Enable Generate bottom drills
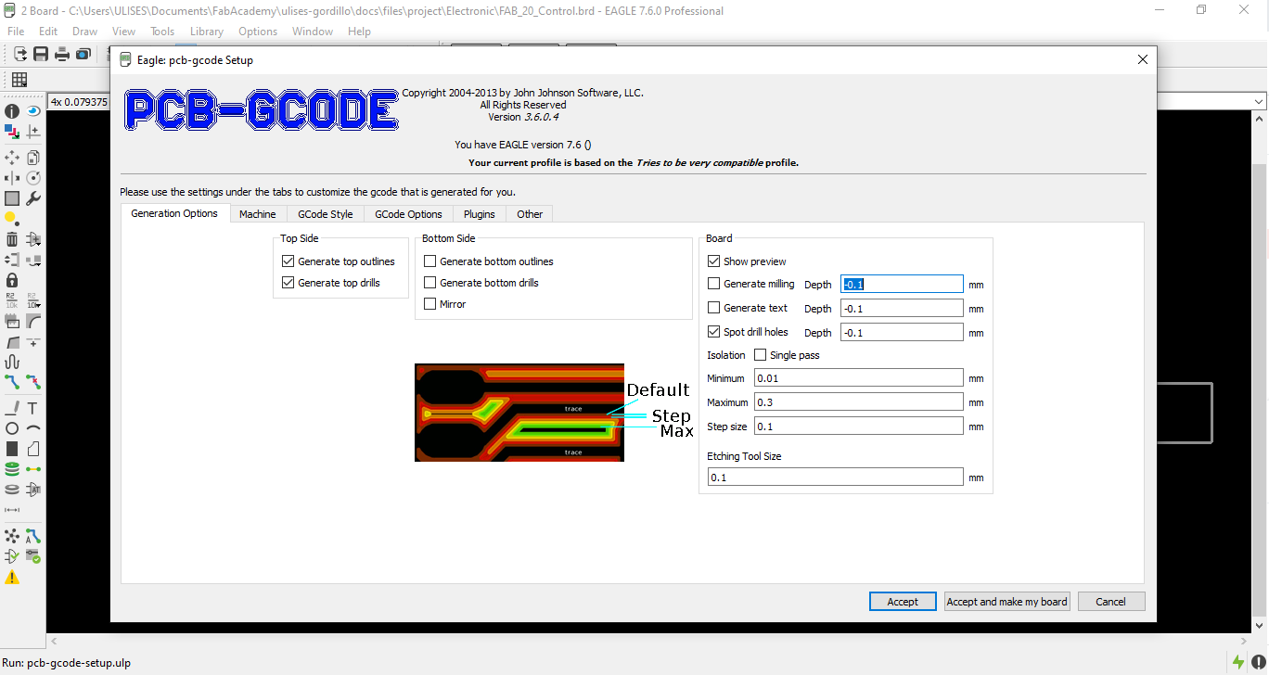1269x675 pixels. (x=430, y=283)
